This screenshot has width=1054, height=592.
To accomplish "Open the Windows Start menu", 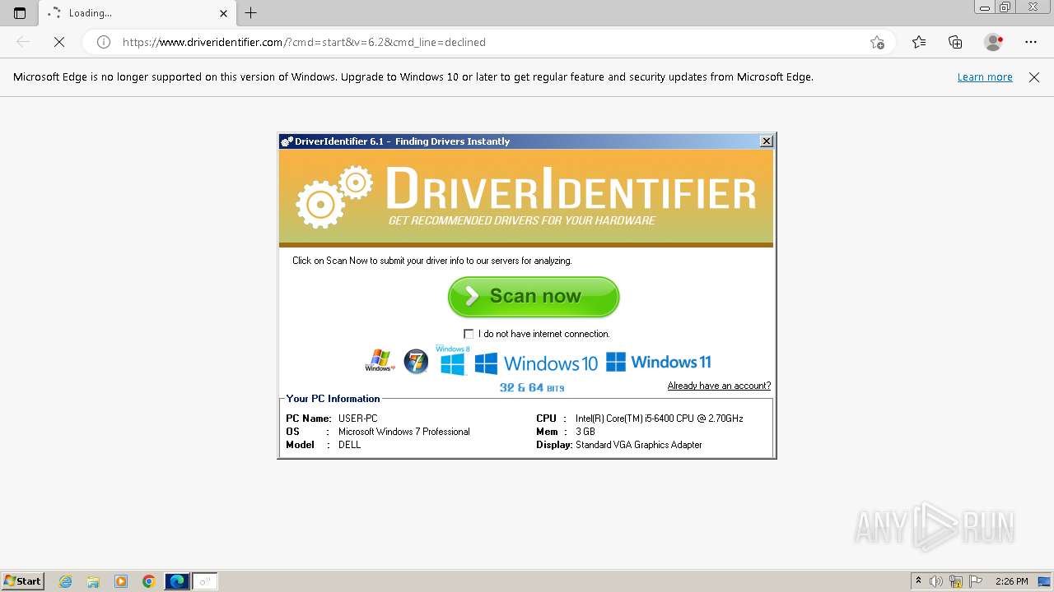I will [x=23, y=581].
